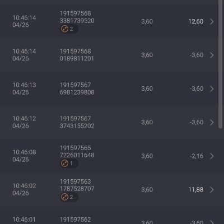
Task: Click the 11,88 payout amount
Action: [x=196, y=189]
